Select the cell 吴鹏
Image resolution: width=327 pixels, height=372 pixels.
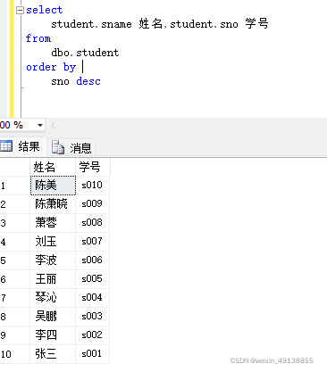point(53,317)
